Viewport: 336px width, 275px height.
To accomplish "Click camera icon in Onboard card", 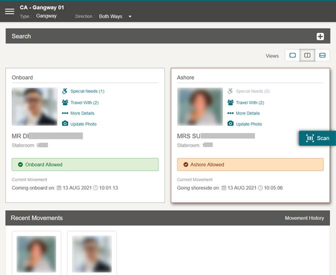I will pyautogui.click(x=65, y=123).
